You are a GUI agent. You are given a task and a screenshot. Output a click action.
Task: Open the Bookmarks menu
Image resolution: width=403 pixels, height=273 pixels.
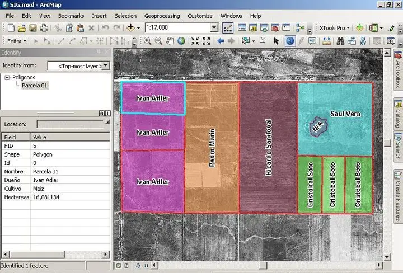[71, 16]
